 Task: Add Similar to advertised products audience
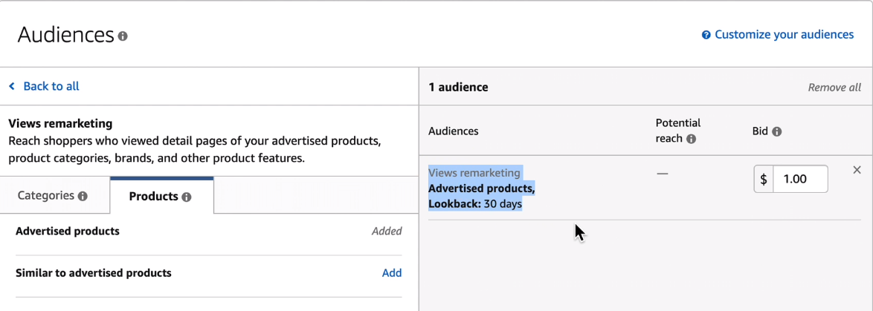pyautogui.click(x=392, y=272)
